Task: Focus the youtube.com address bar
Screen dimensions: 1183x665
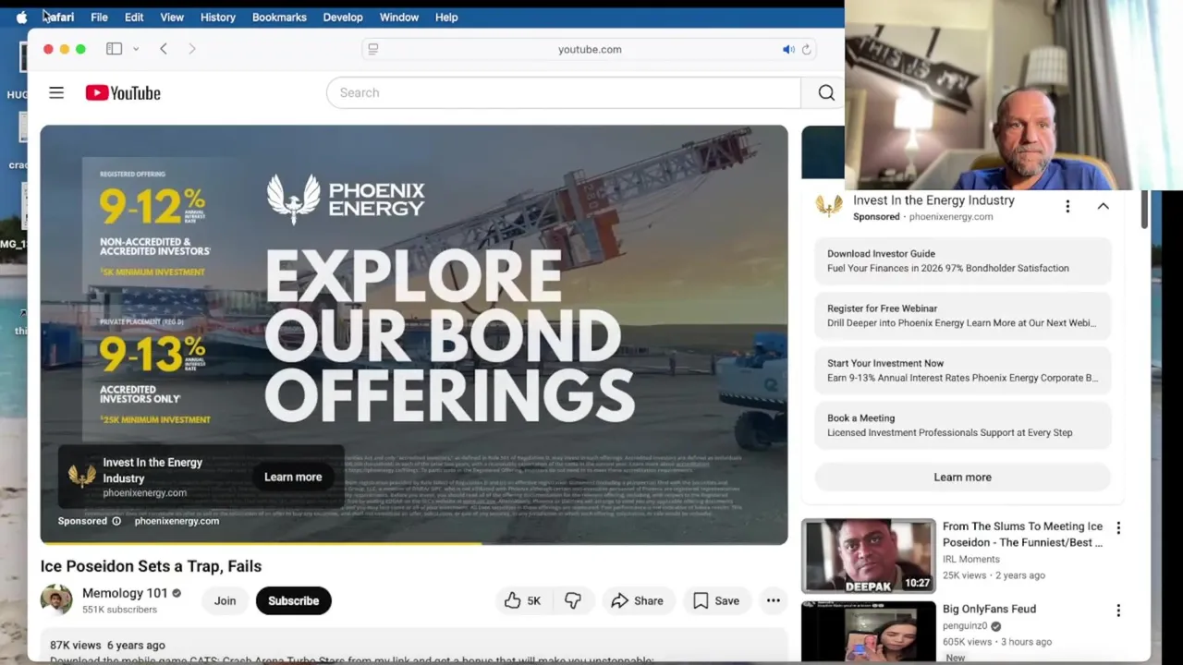Action: [x=590, y=49]
